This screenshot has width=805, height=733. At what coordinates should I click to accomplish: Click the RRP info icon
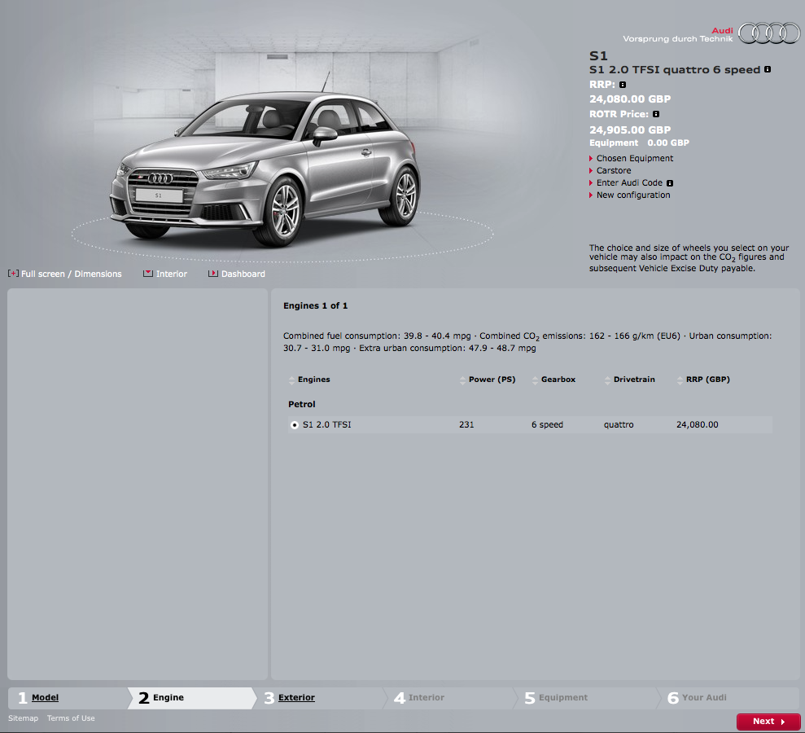coord(623,85)
